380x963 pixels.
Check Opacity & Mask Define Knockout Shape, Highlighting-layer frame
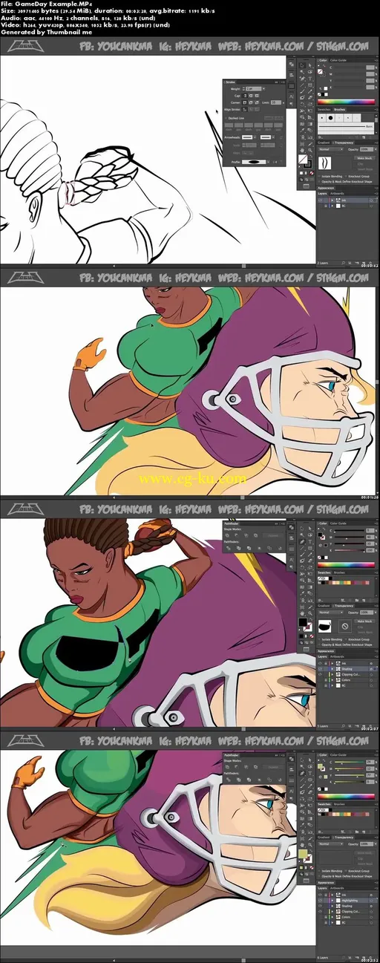[319, 876]
